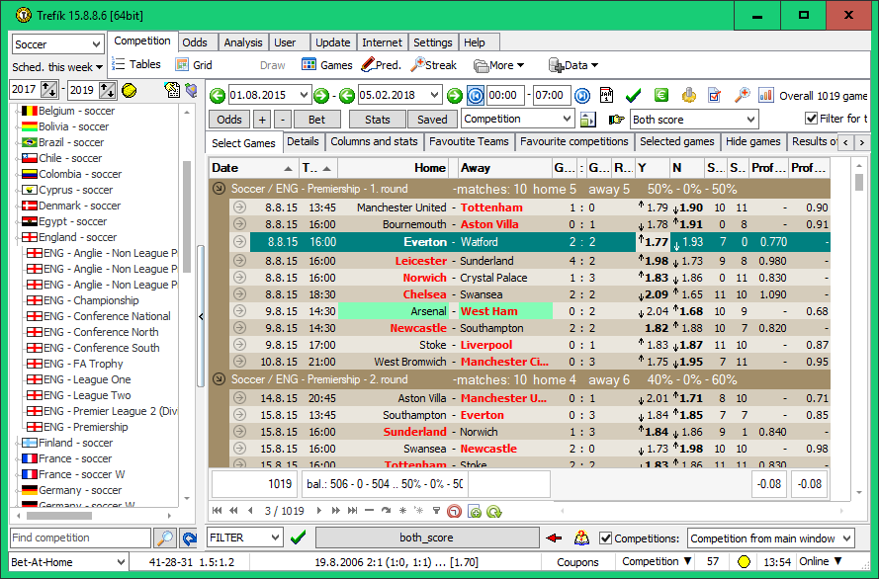
Task: Click the Odds button below date range
Action: coord(229,120)
